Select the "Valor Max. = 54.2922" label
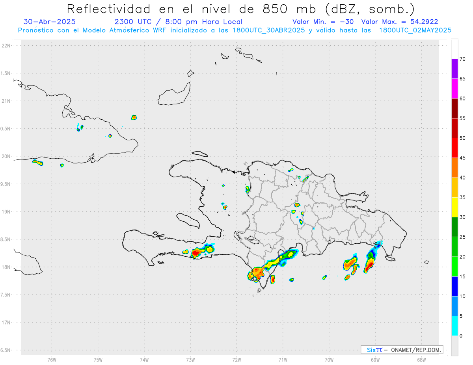 [x=399, y=22]
